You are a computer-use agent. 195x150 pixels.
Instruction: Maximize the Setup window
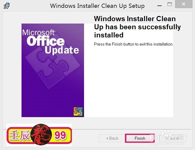click(170, 4)
